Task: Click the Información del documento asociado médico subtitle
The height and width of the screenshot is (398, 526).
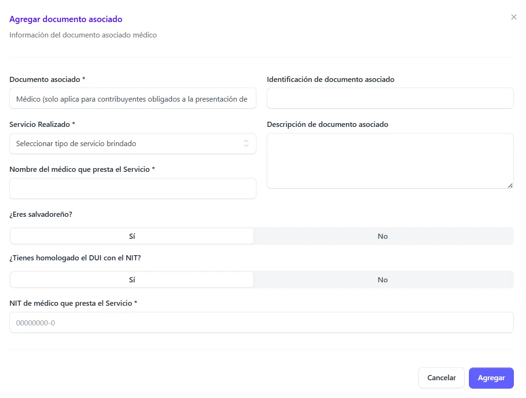Action: point(83,35)
